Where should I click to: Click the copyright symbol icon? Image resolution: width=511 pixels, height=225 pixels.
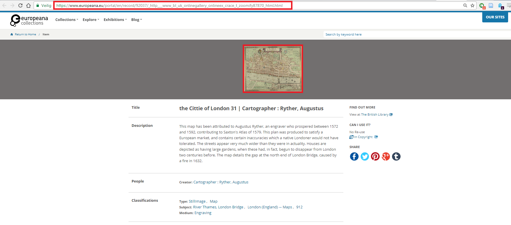click(351, 137)
